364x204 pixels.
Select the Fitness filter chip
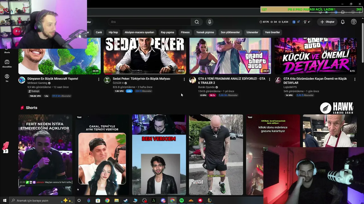[185, 32]
